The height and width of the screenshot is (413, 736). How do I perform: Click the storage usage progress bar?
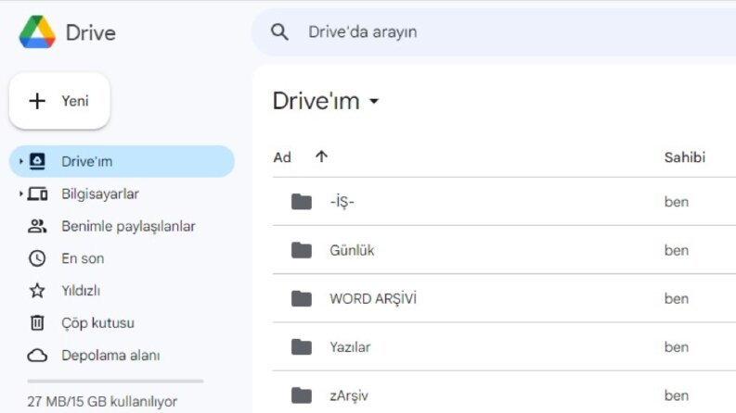[x=115, y=382]
